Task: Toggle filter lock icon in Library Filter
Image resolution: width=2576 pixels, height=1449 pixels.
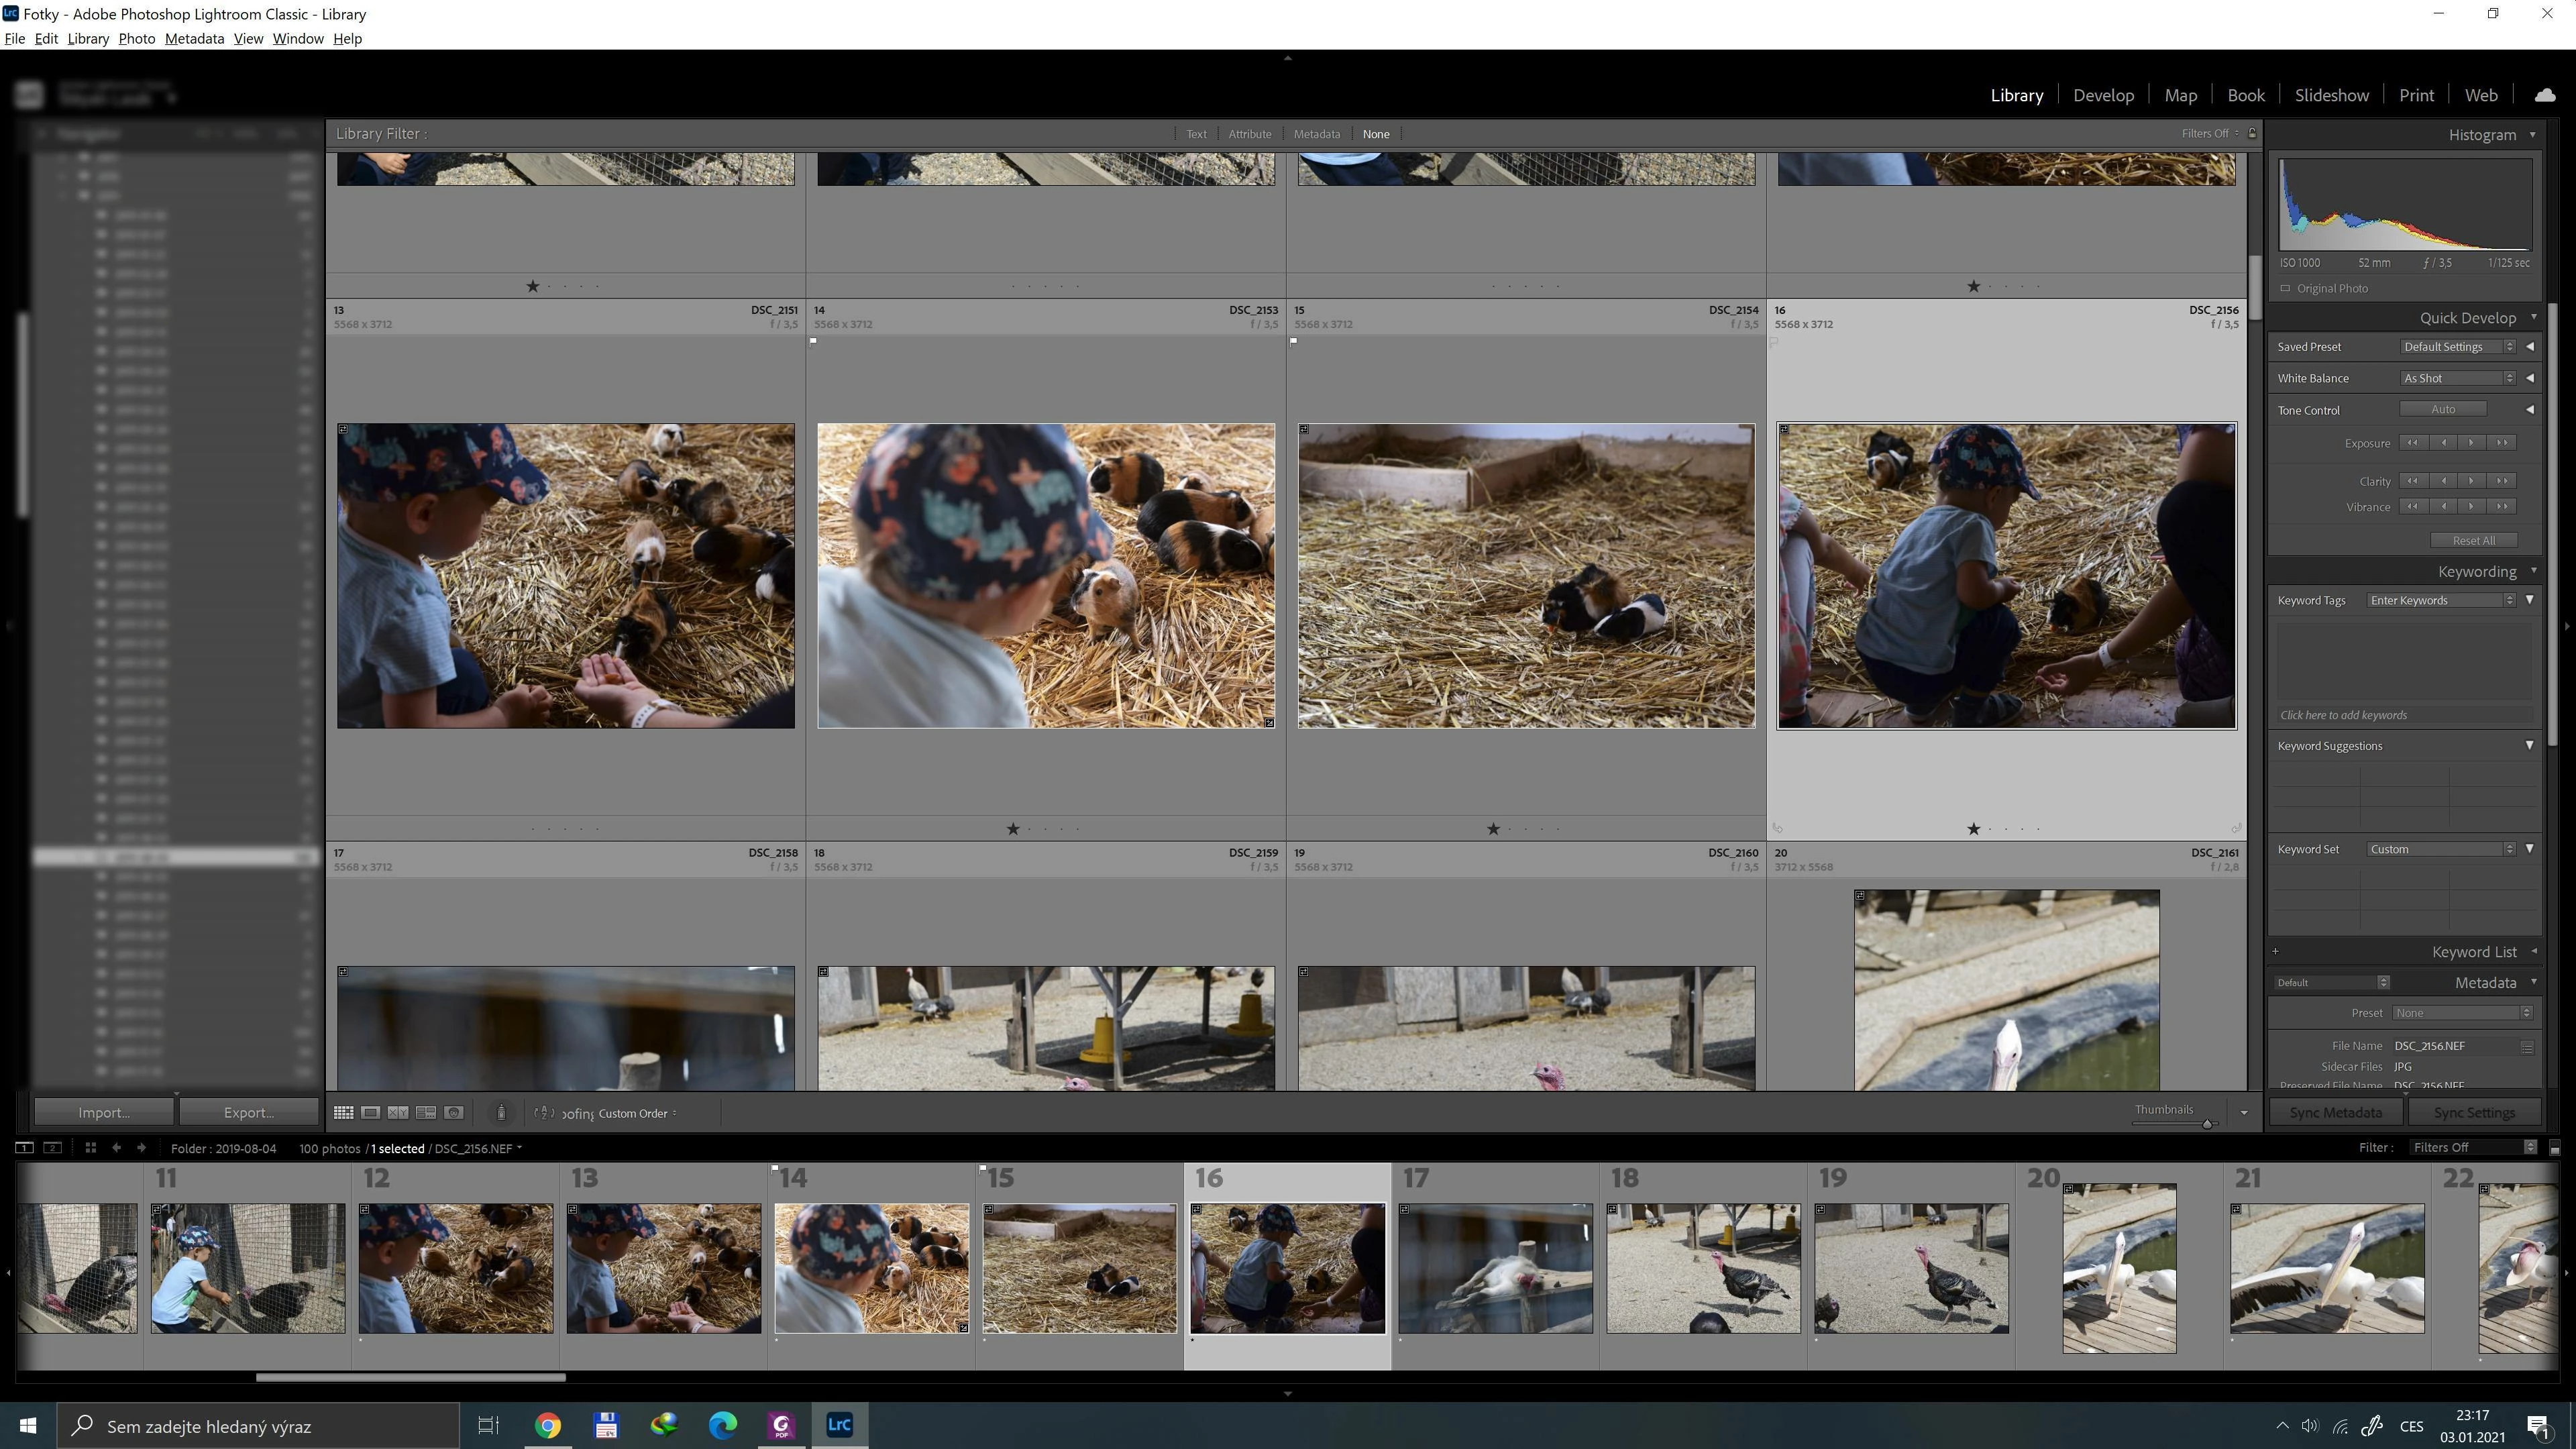Action: click(2252, 133)
